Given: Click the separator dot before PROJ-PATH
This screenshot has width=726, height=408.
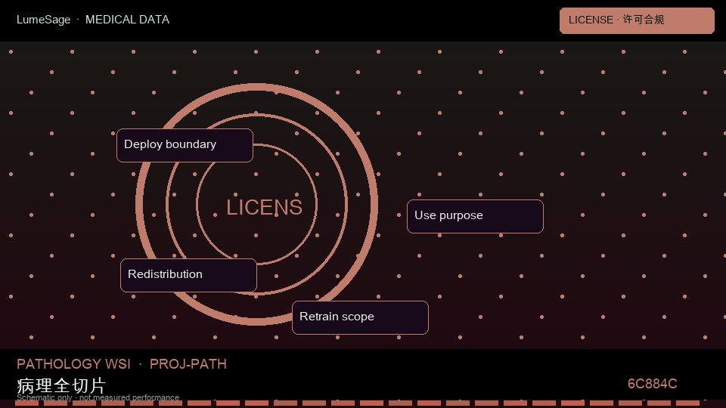Looking at the screenshot, I should tap(141, 364).
